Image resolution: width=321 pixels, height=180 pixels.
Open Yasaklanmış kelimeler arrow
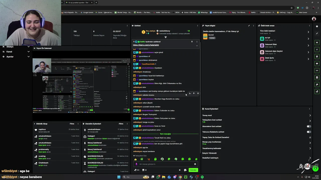coord(310,148)
